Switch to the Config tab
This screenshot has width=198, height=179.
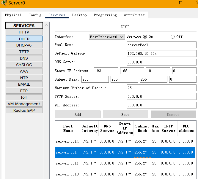[x=35, y=15]
